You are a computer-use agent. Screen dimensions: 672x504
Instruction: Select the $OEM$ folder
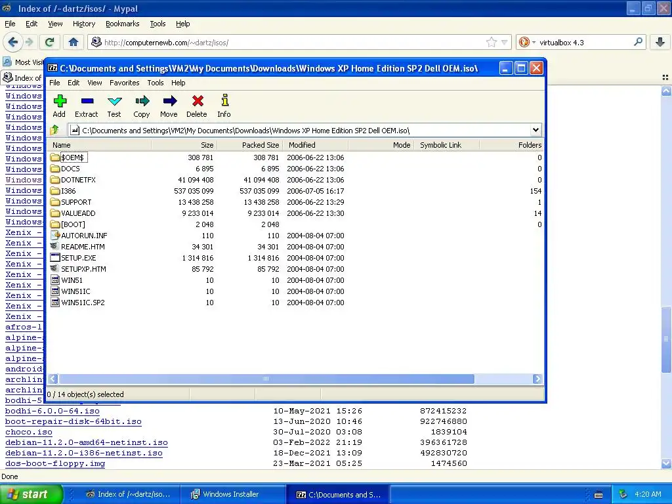(72, 157)
